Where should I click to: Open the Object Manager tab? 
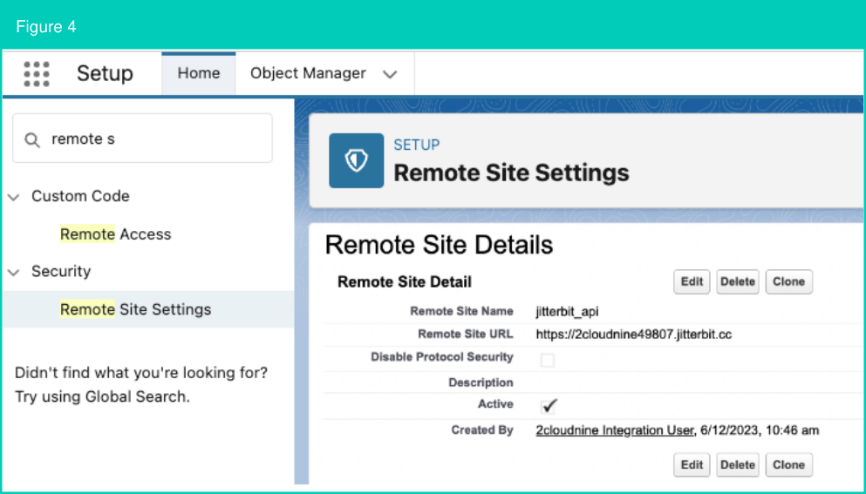308,73
